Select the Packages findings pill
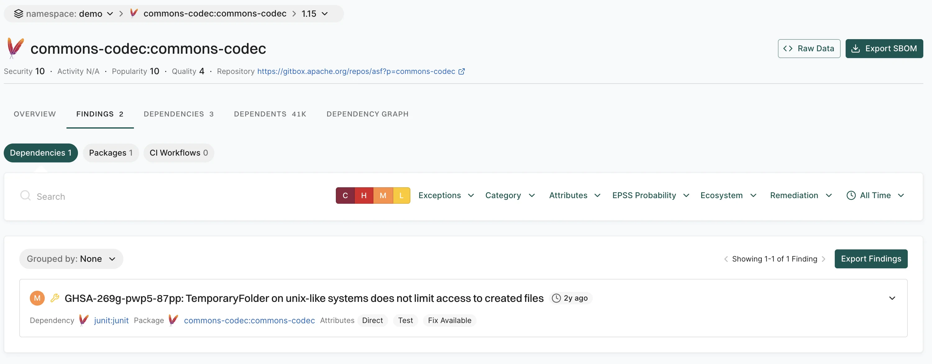Image resolution: width=932 pixels, height=364 pixels. (111, 153)
